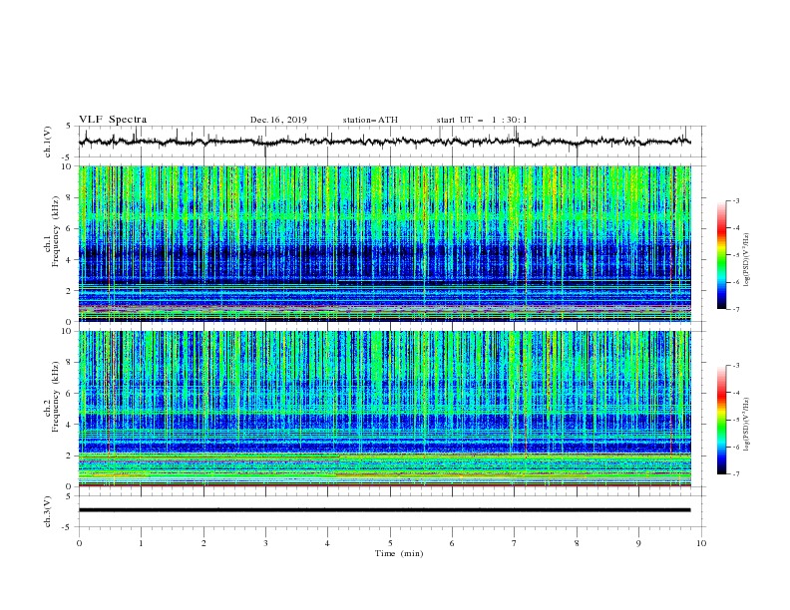The image size is (790, 610).
Task: Click the ch.1(V) waveform trace panel
Action: 391,142
